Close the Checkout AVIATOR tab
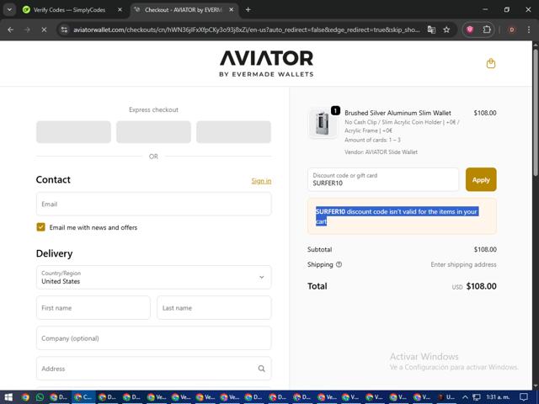 coord(232,9)
